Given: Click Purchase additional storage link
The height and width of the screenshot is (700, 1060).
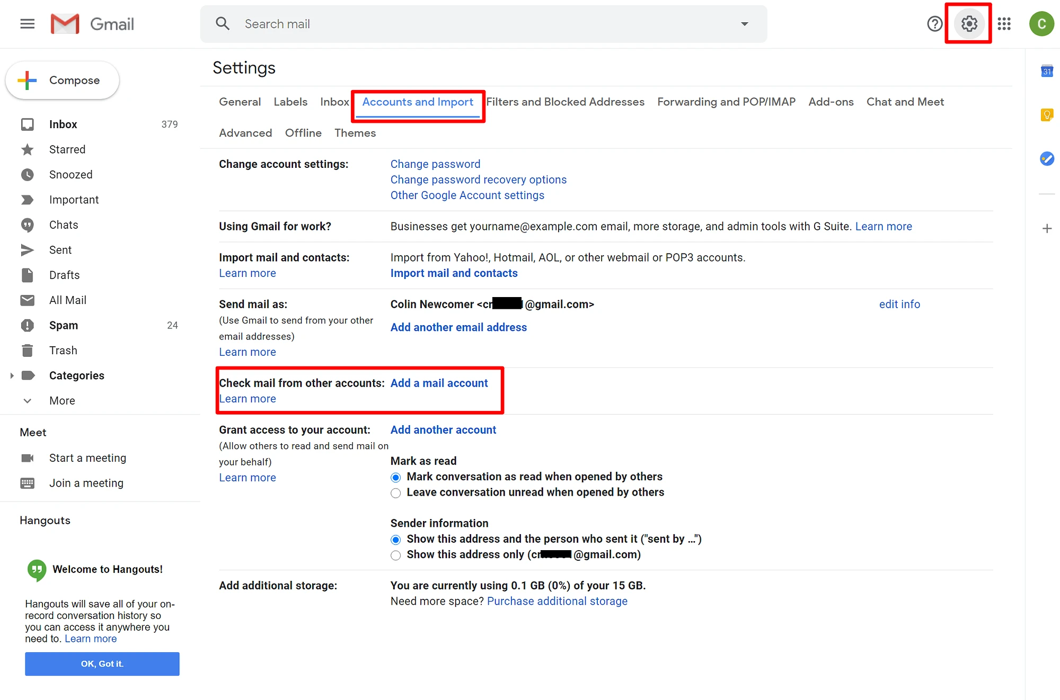Looking at the screenshot, I should click(558, 601).
